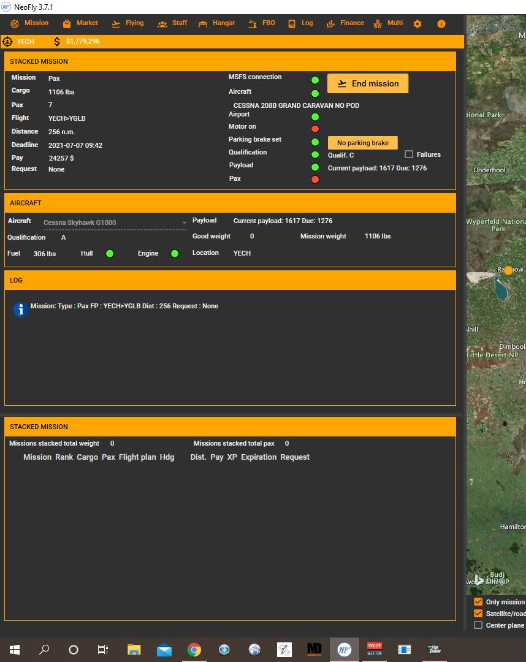Click the orange info circle icon

tap(441, 24)
